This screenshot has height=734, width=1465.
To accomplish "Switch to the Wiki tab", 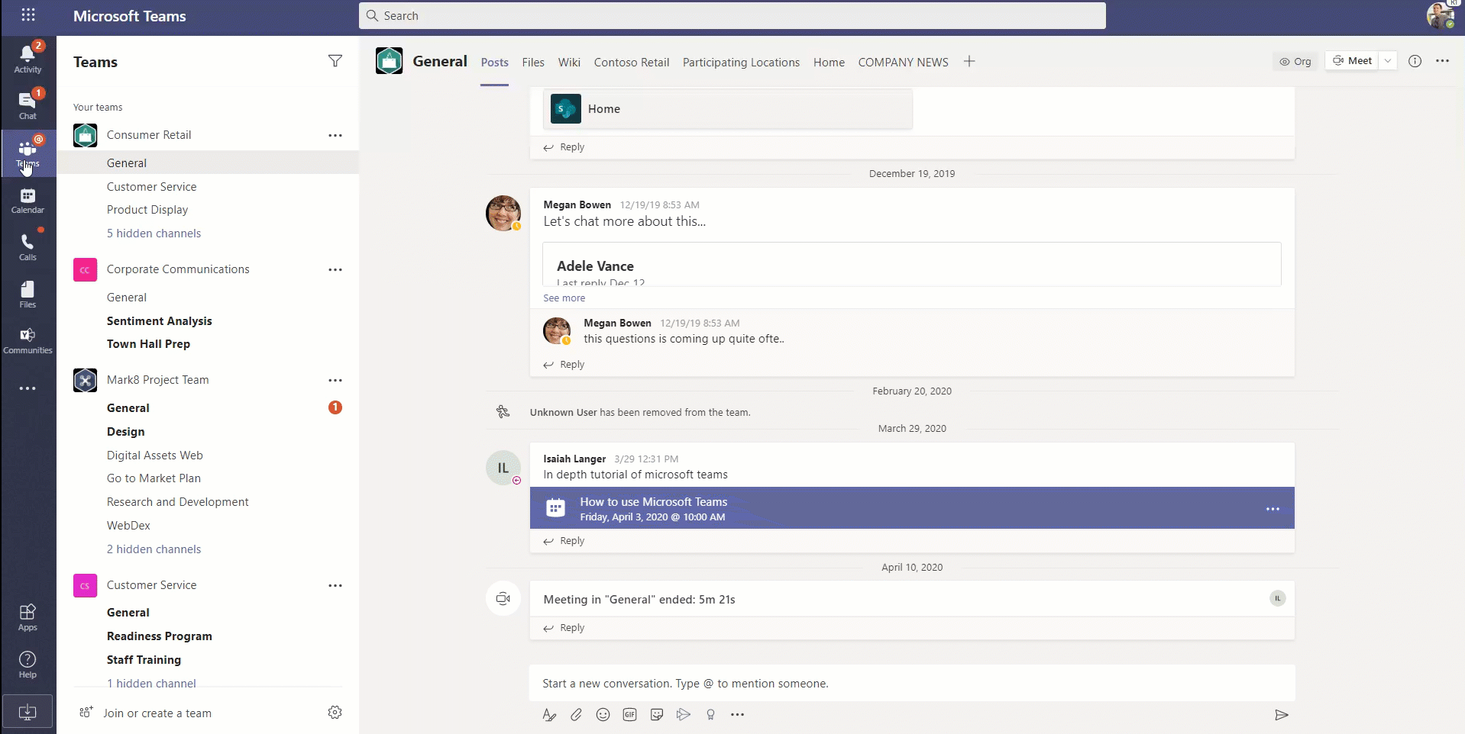I will [x=568, y=62].
